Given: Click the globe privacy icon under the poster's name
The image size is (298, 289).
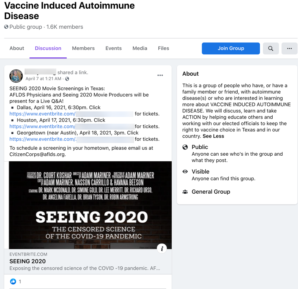Looking at the screenshot, I should pos(66,80).
